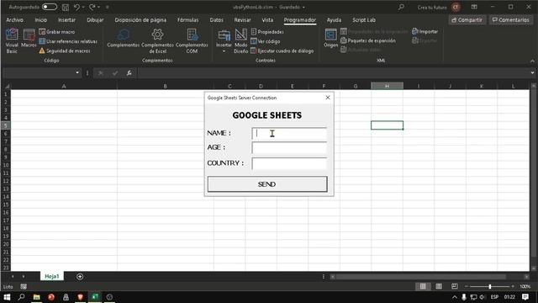Open the Script Lab tab
Viewport: 538px width, 303px height.
click(364, 20)
